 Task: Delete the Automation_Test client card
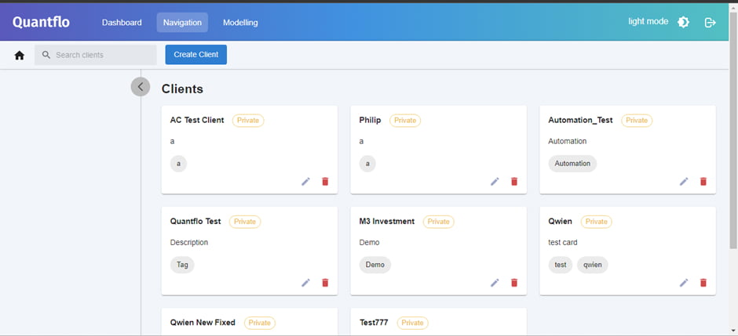point(703,181)
